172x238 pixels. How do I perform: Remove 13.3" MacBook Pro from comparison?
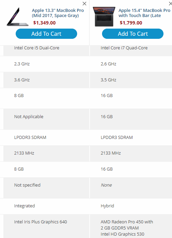[84, 4]
